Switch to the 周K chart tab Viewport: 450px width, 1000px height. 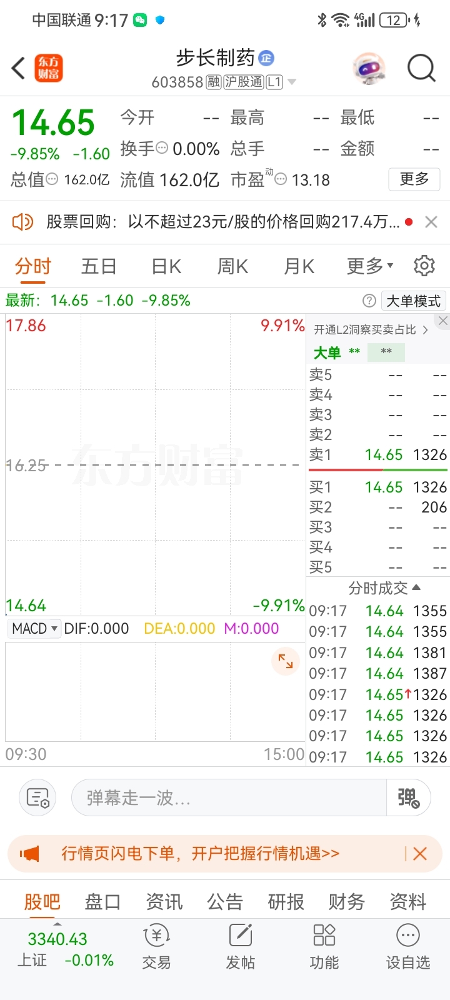(232, 266)
